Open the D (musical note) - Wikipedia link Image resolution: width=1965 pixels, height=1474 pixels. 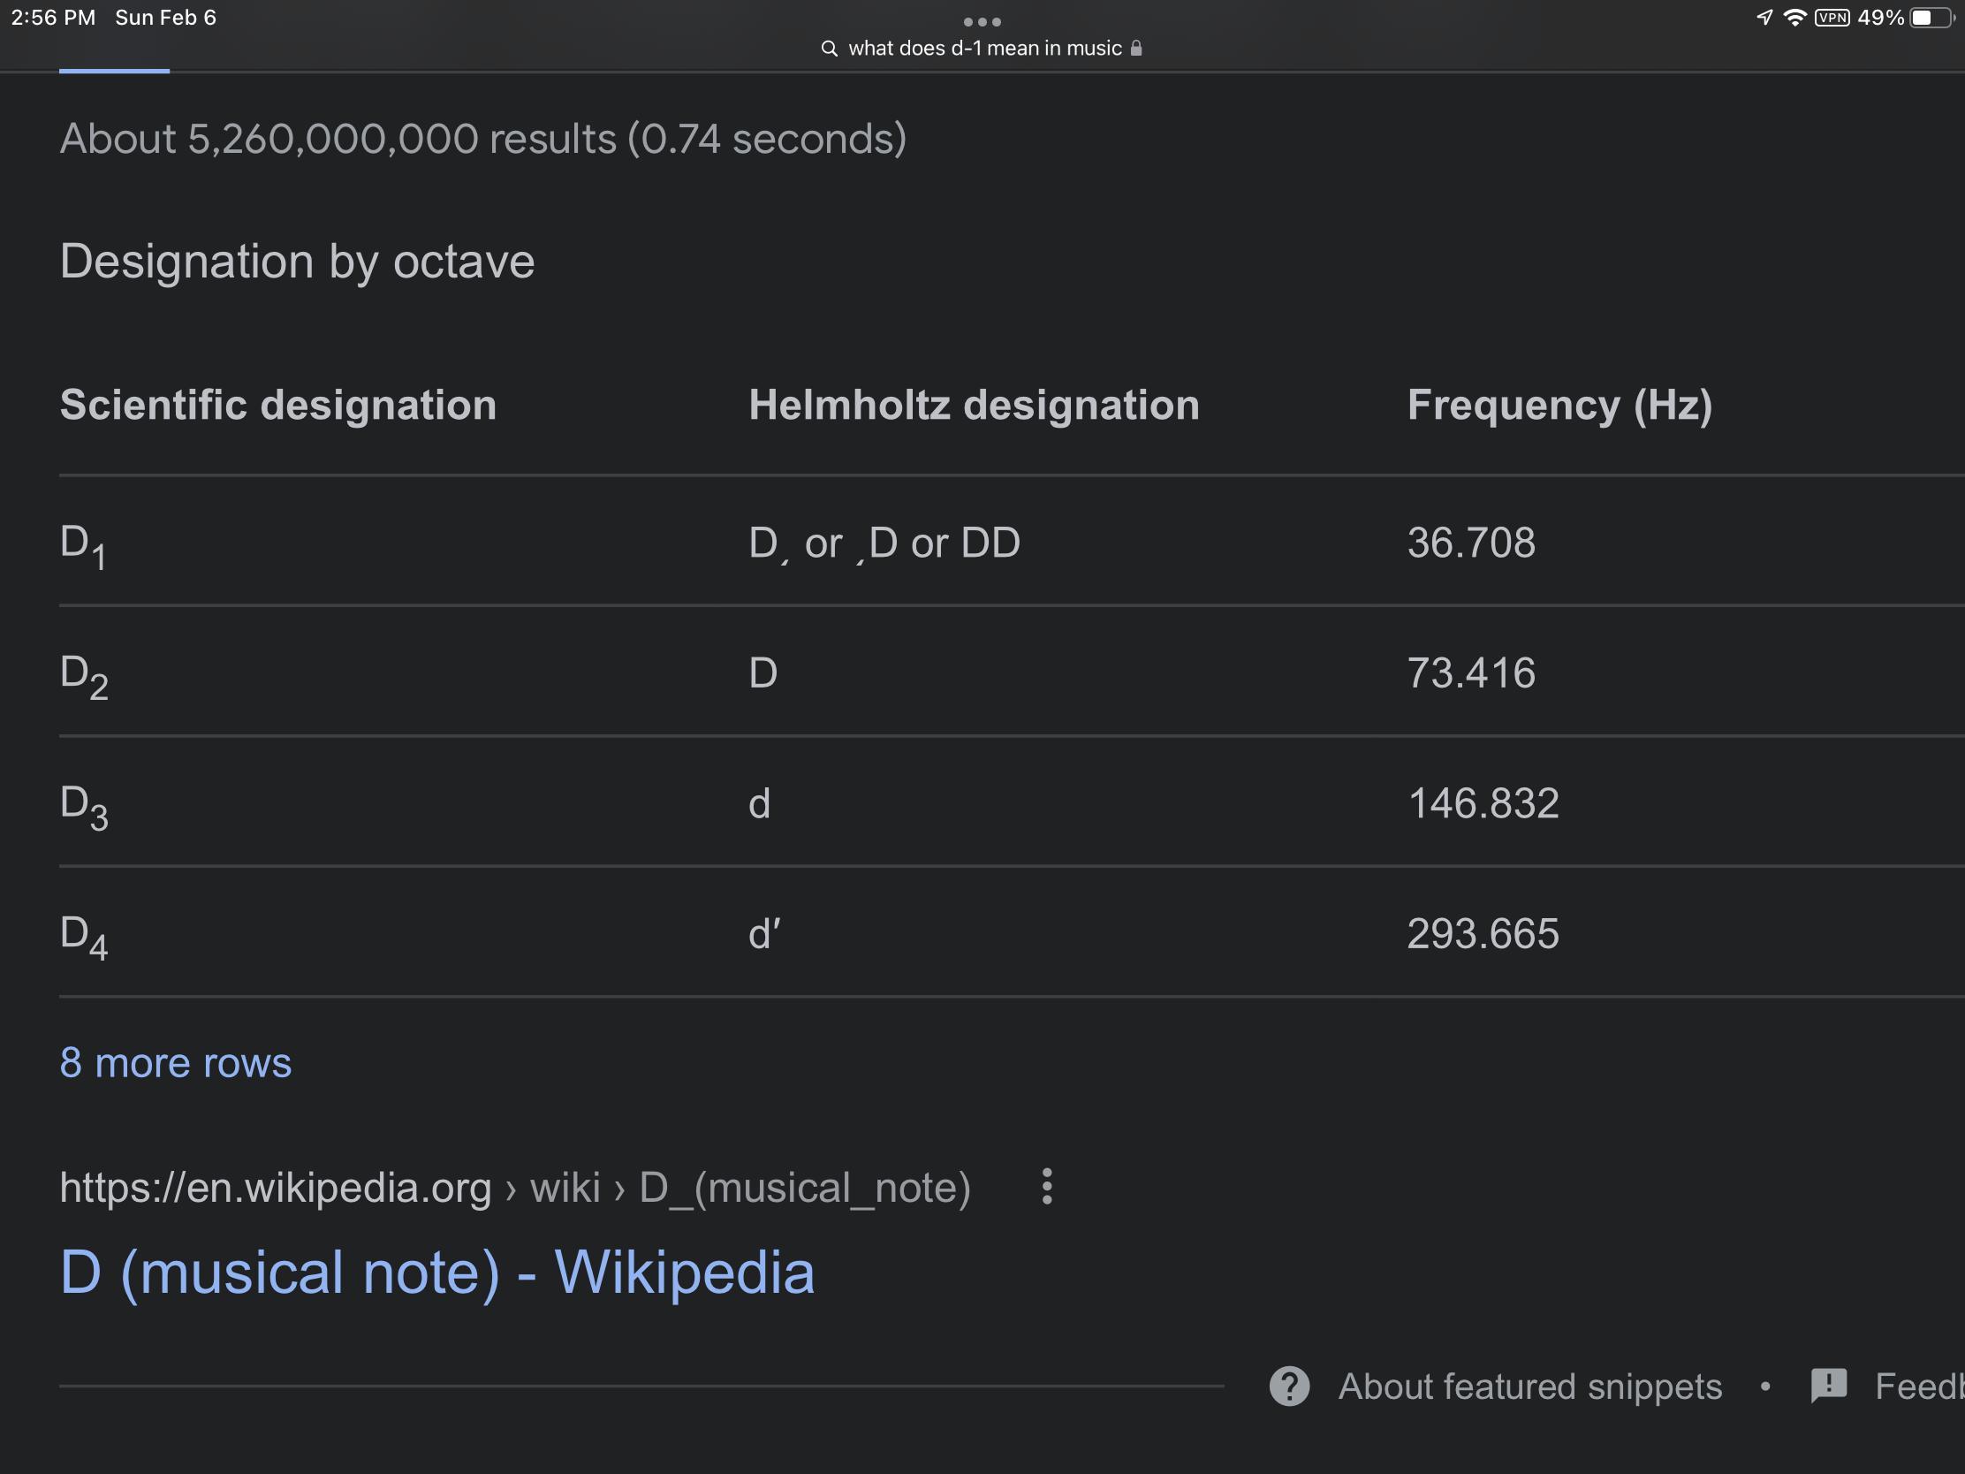[x=436, y=1273]
